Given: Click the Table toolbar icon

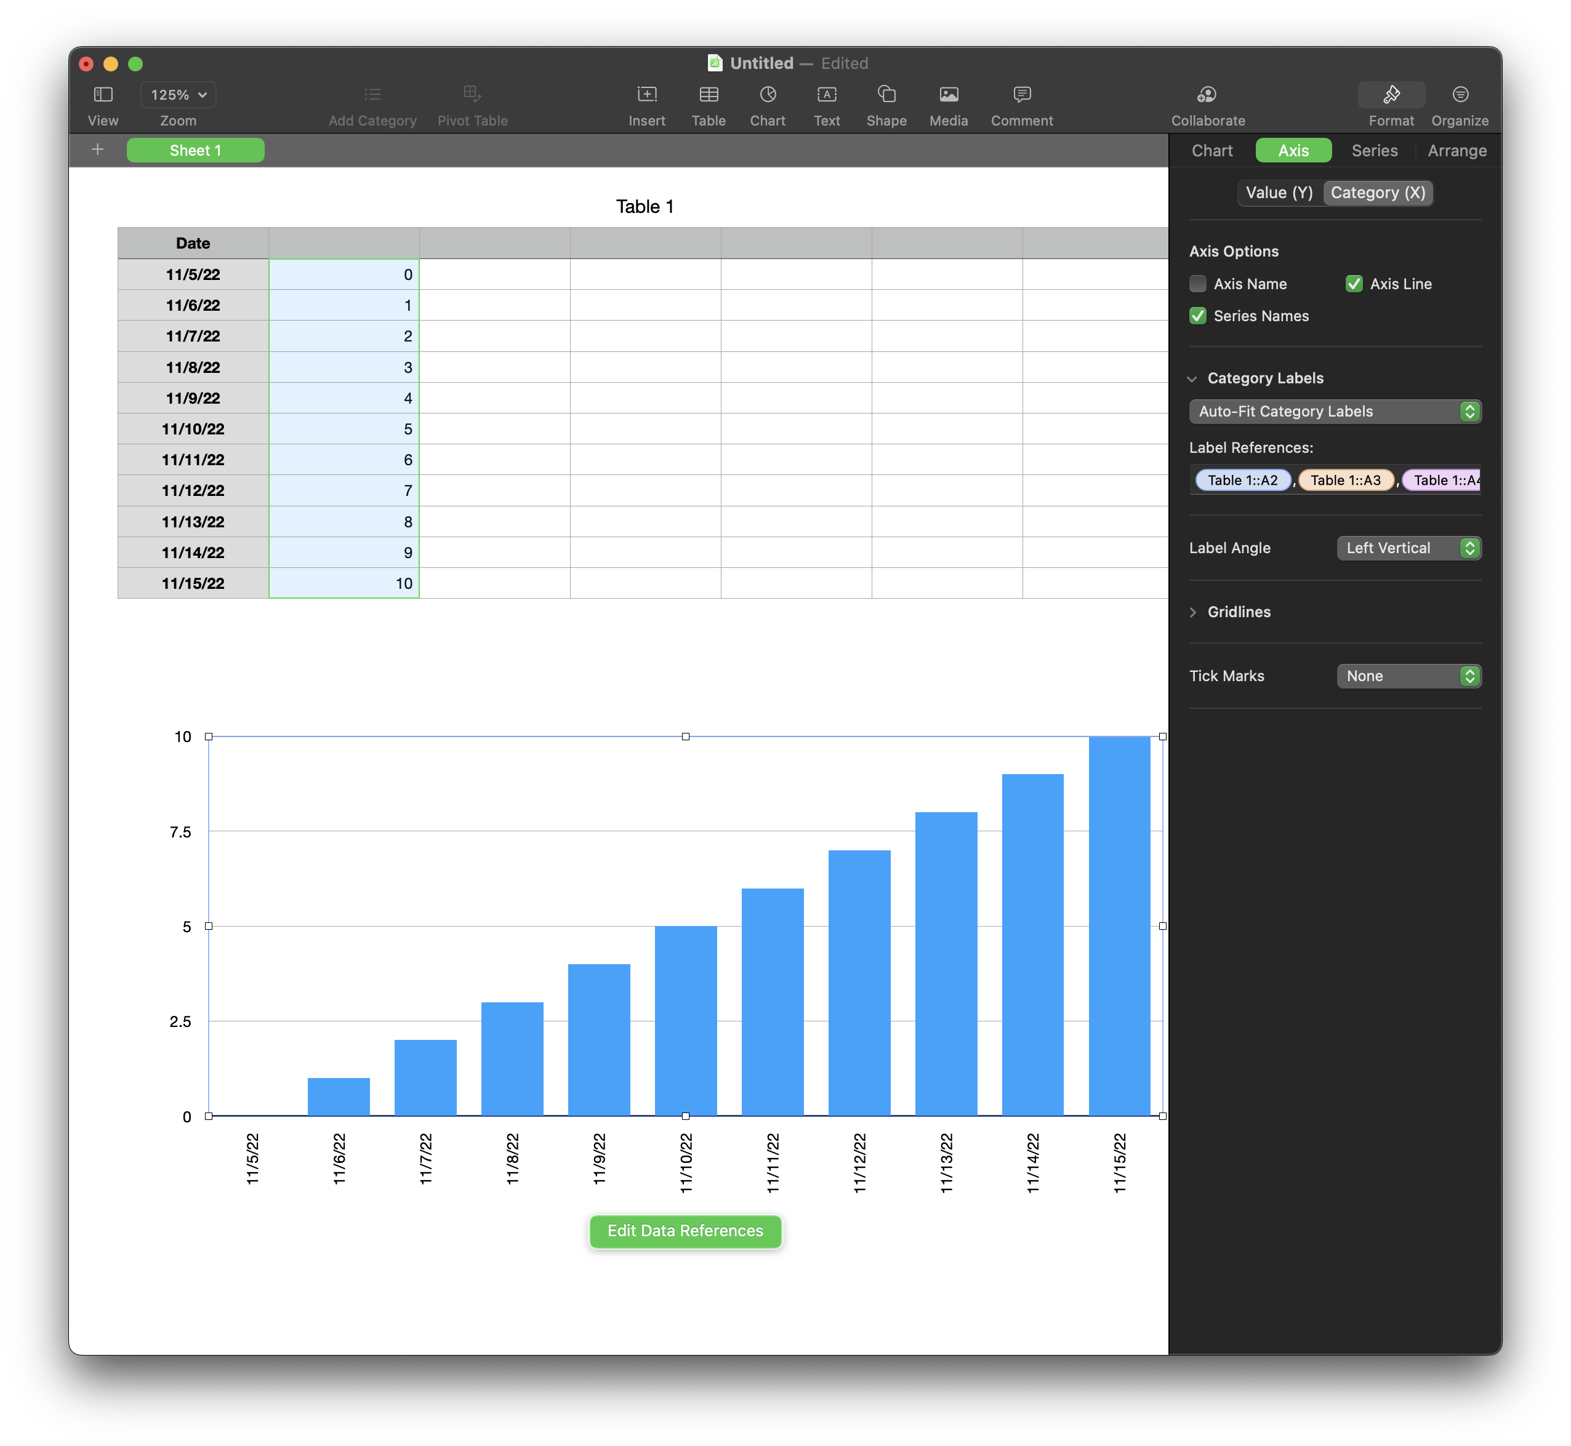Looking at the screenshot, I should click(x=709, y=95).
